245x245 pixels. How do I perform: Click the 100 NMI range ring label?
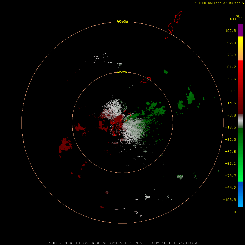pyautogui.click(x=122, y=22)
